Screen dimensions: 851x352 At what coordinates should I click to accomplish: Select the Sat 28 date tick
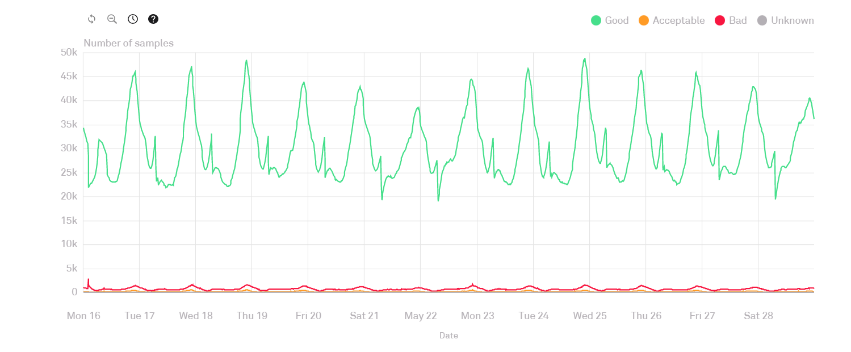tap(758, 316)
